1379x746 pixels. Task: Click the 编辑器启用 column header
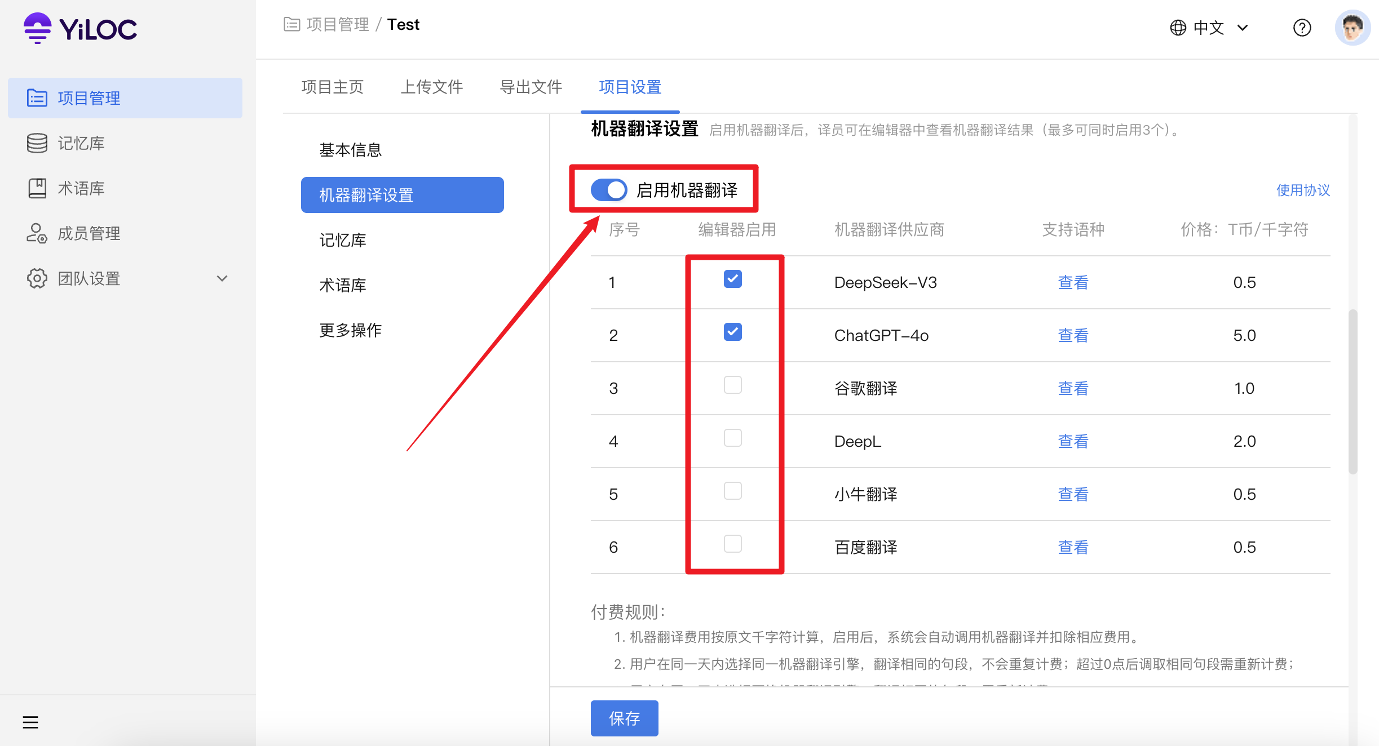737,229
